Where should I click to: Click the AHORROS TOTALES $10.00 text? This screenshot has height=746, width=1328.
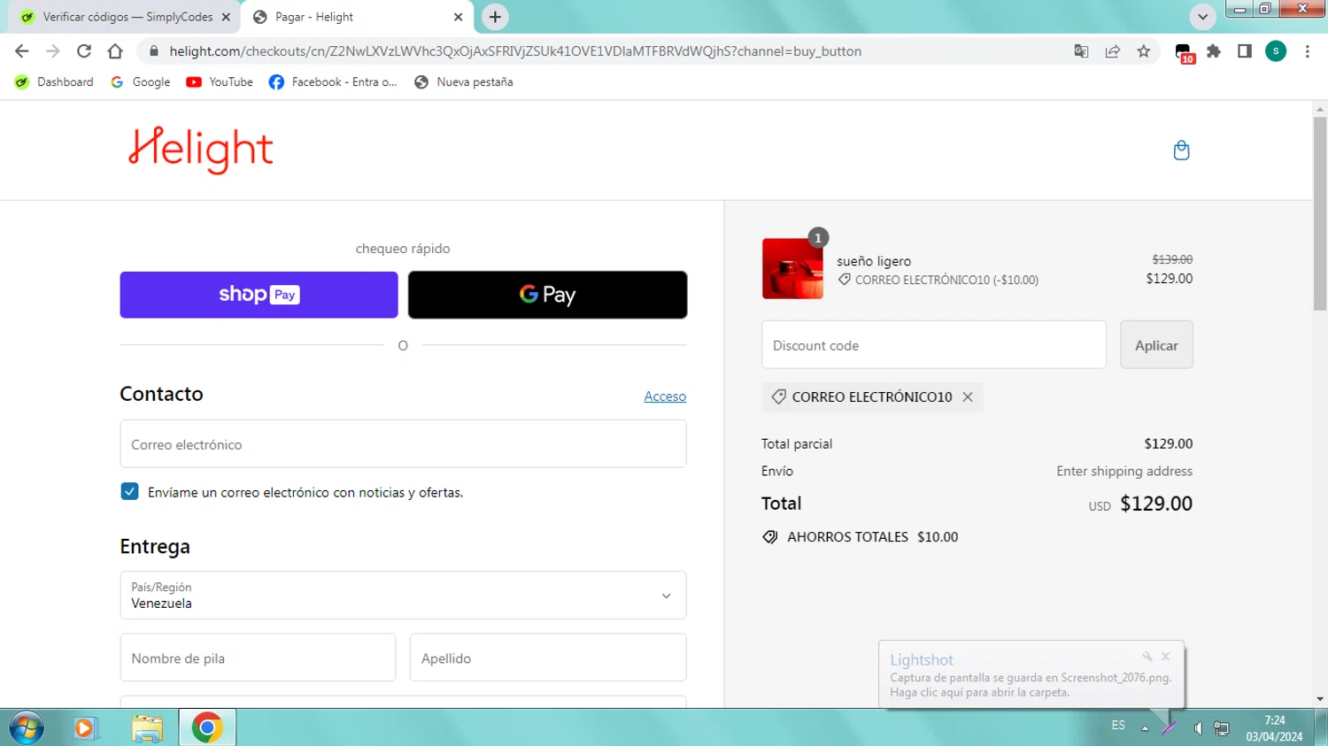(872, 537)
